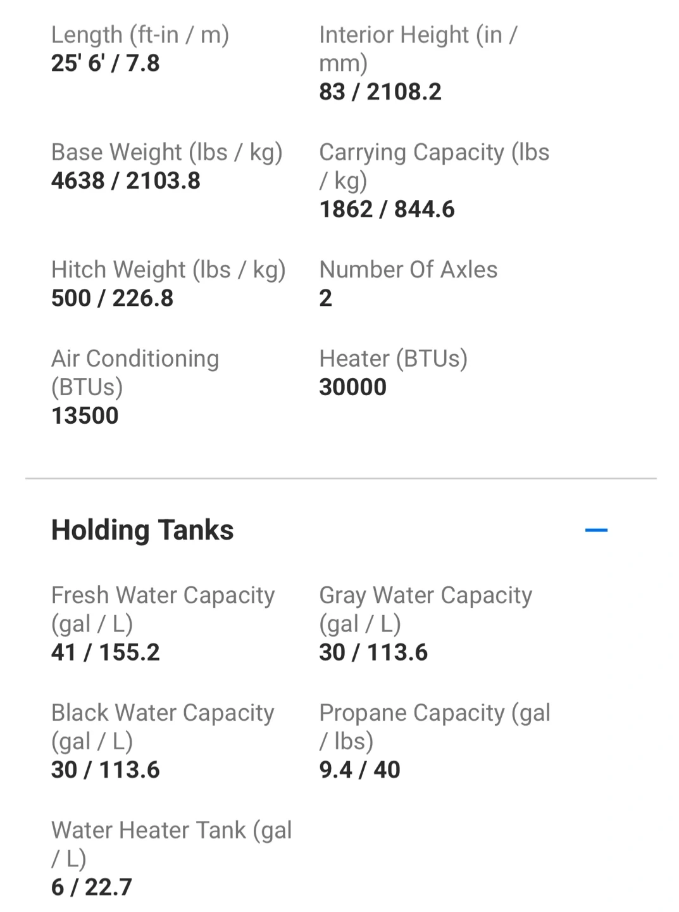
Task: Click the Number Of Axles label
Action: [408, 270]
